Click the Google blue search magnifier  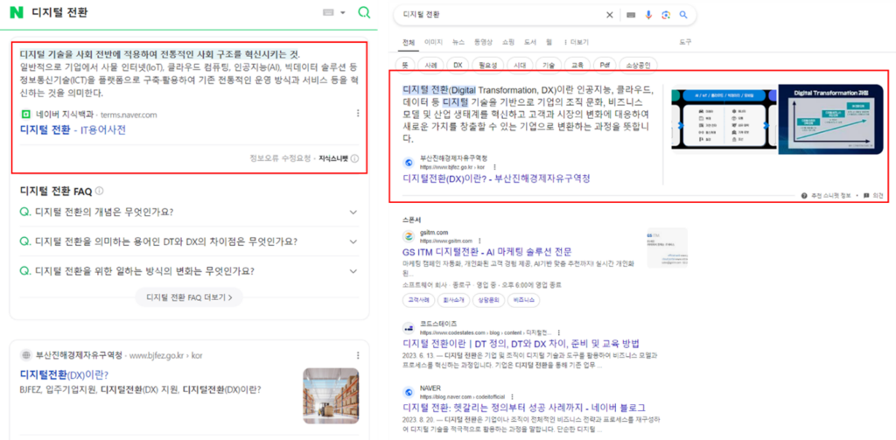[x=683, y=15]
